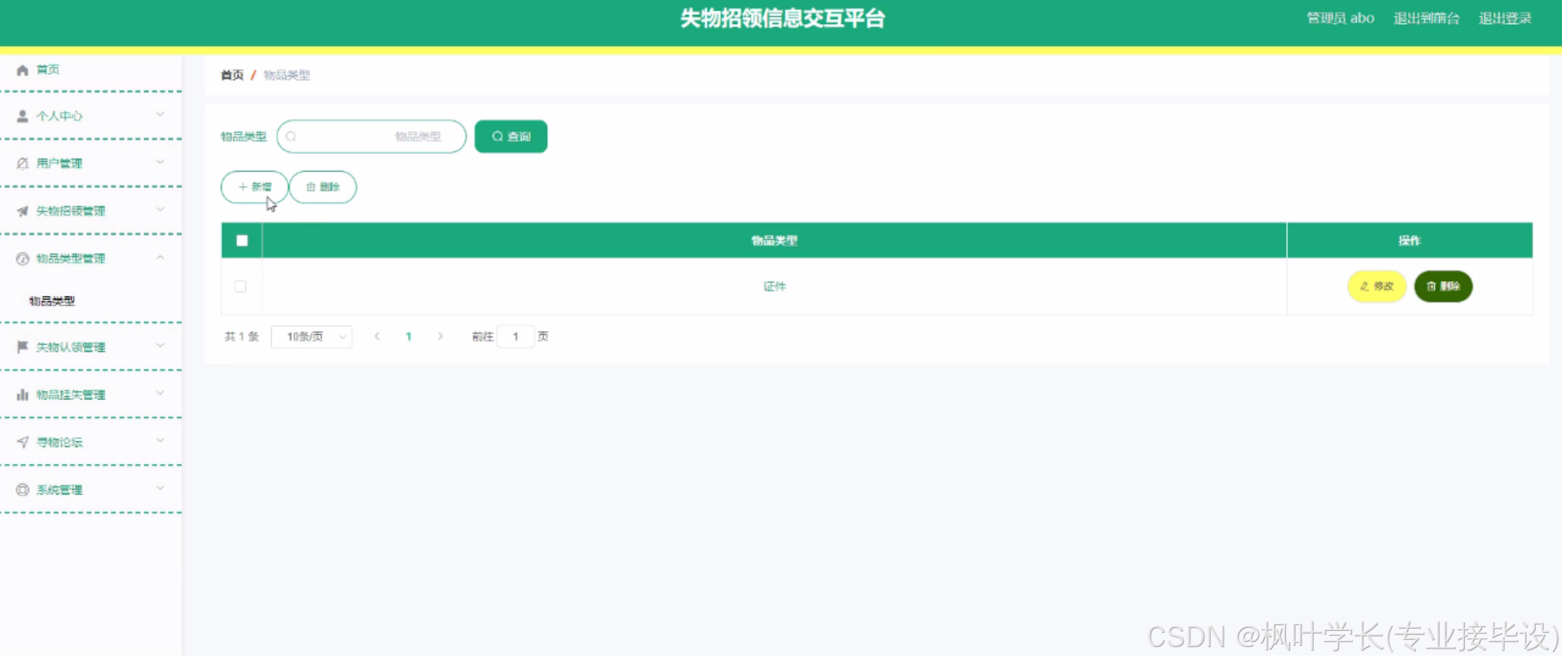This screenshot has height=662, width=1562.
Task: Click the 操作 column header
Action: tap(1409, 241)
